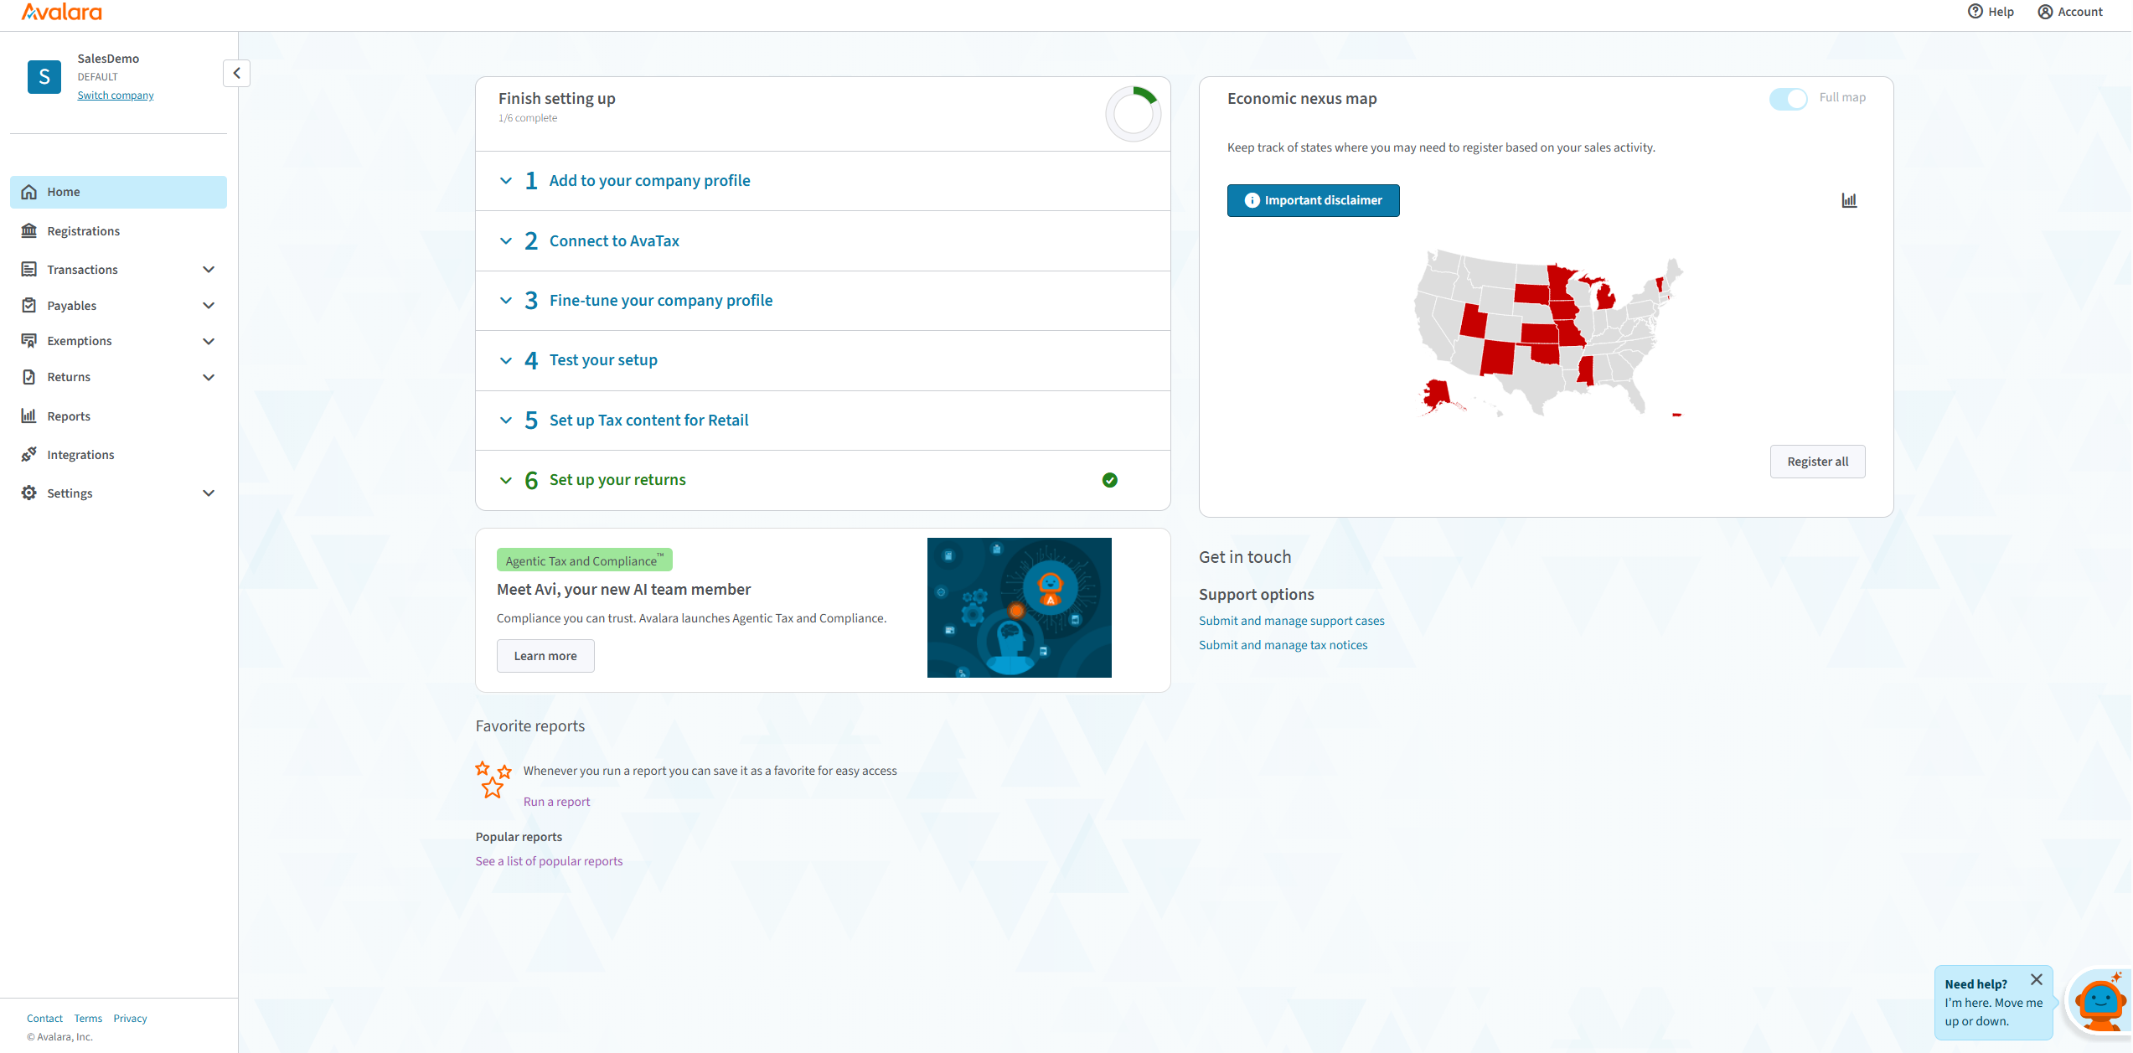Click the Avi AI promotional image
Screen dimensions: 2133x1053
(1019, 607)
